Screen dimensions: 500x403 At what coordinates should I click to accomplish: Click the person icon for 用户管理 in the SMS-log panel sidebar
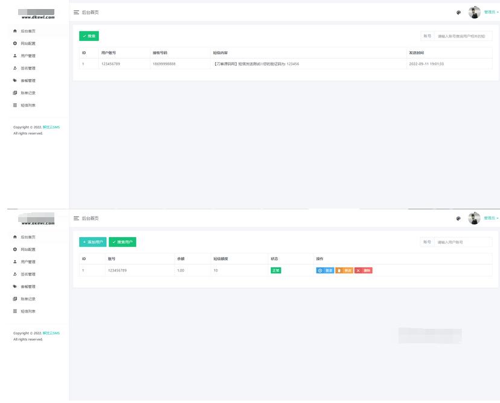pyautogui.click(x=15, y=56)
